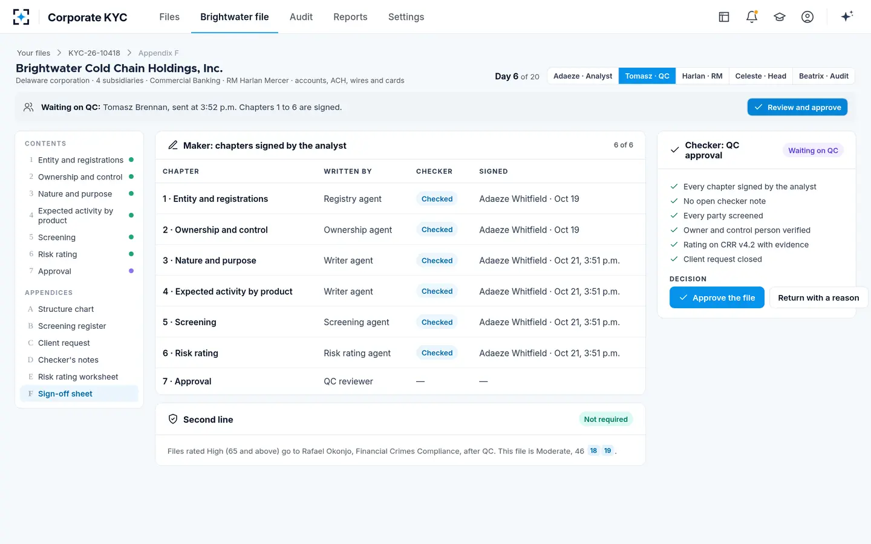Select the Tomasz · QC role
The width and height of the screenshot is (871, 544).
click(x=647, y=76)
